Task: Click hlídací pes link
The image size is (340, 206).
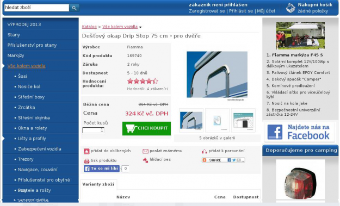Action: 160,160
